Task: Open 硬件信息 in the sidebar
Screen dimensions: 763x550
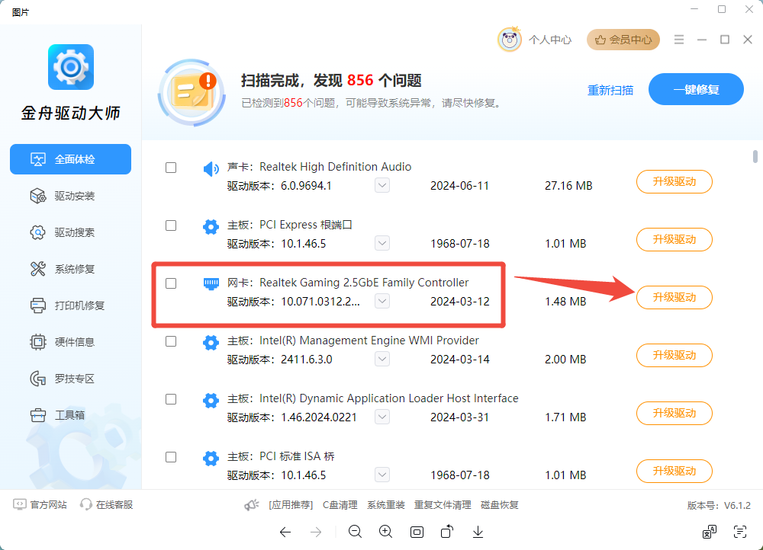Action: pyautogui.click(x=70, y=342)
